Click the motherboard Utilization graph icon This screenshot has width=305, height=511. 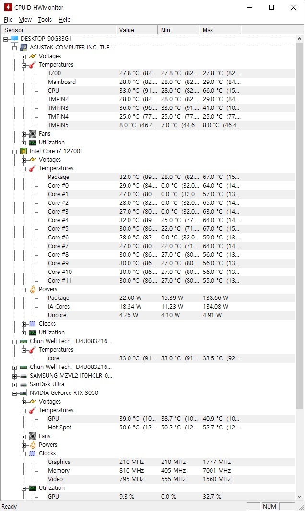coord(33,143)
